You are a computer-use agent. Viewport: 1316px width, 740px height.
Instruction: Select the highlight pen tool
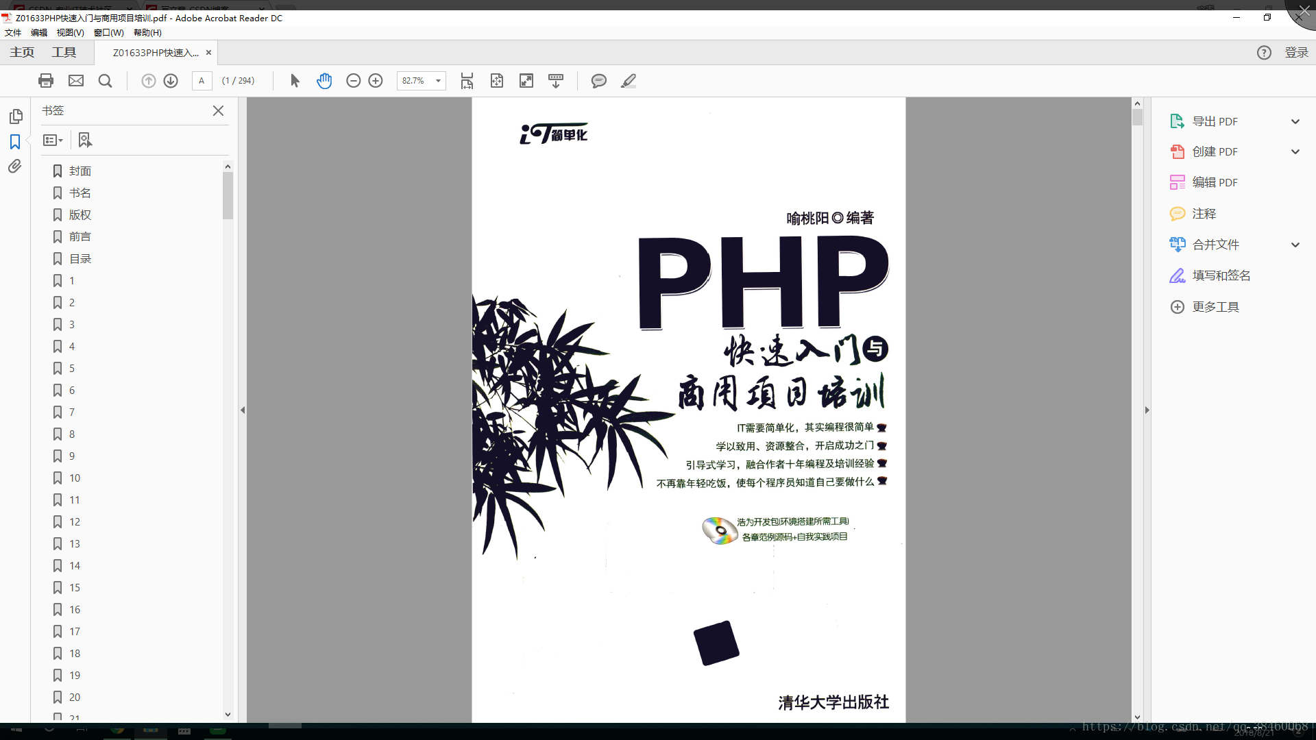629,81
